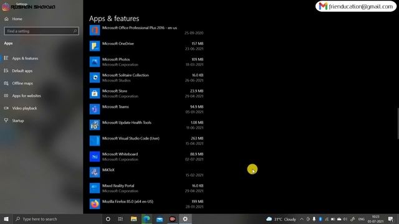This screenshot has width=399, height=224.
Task: Click the MiKTeX app icon
Action: click(x=95, y=172)
